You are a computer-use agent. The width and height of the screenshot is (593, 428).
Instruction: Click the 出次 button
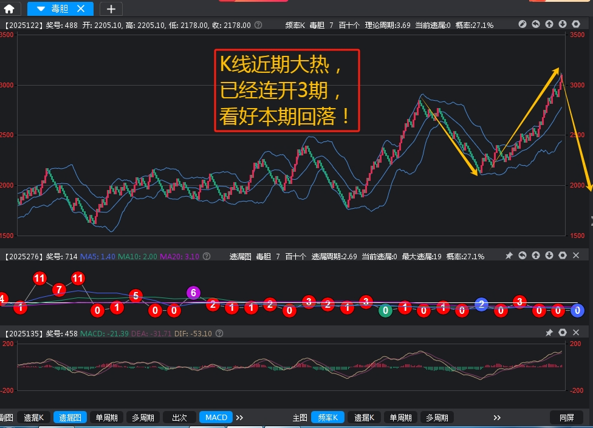179,418
